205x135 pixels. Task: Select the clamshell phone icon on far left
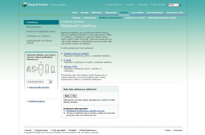28,69
